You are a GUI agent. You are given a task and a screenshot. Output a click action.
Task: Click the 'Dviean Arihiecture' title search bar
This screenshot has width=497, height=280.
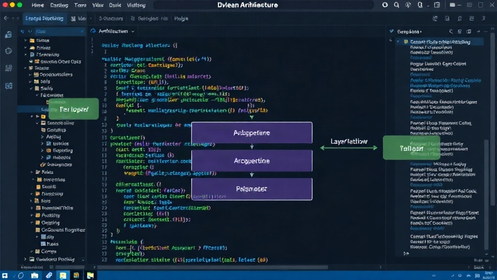pos(263,5)
